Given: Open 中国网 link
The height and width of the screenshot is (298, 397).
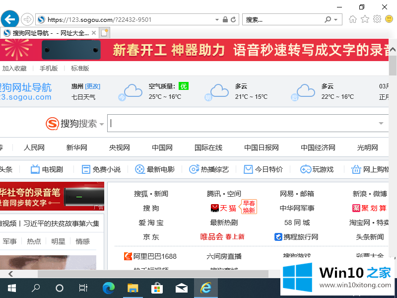Looking at the screenshot, I should coord(162,148).
